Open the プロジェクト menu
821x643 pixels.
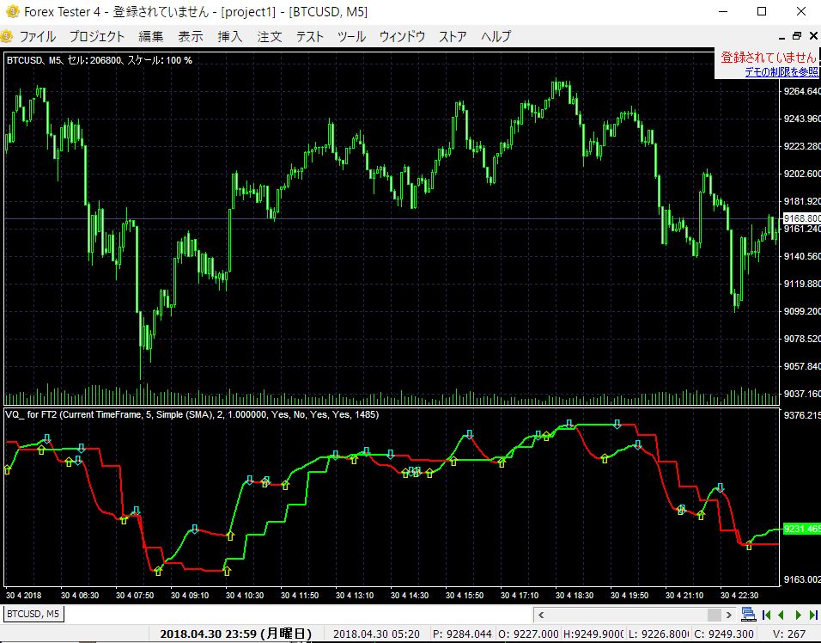[x=97, y=37]
